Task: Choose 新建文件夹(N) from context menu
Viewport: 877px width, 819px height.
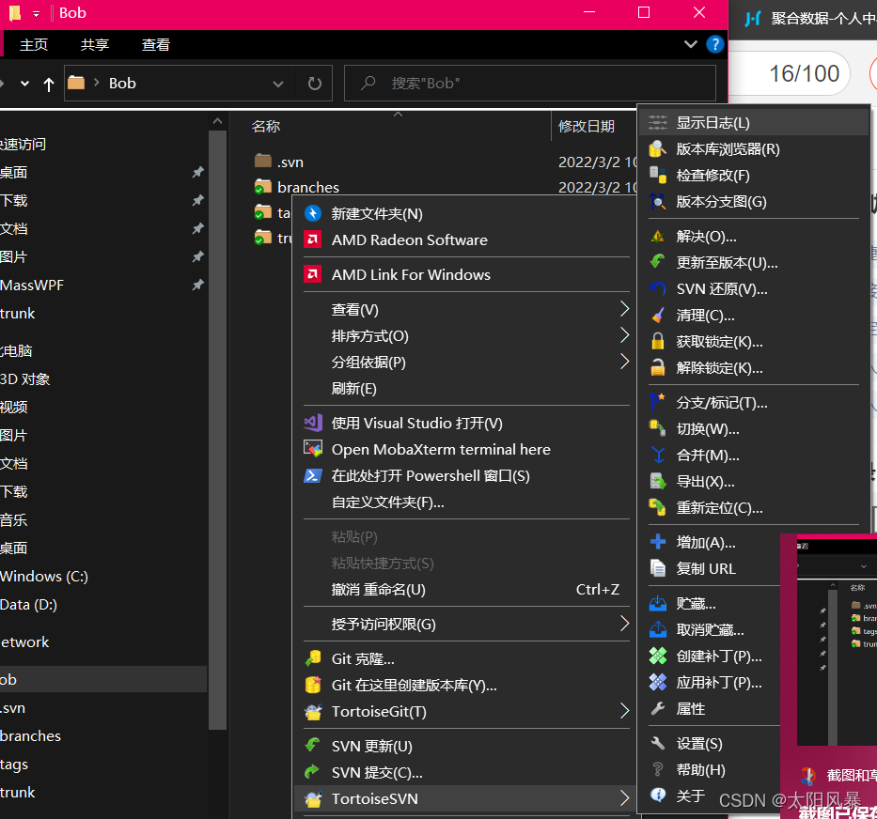Action: tap(466, 213)
